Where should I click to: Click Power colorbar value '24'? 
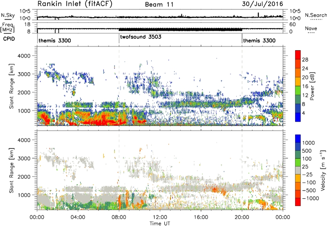305,69
